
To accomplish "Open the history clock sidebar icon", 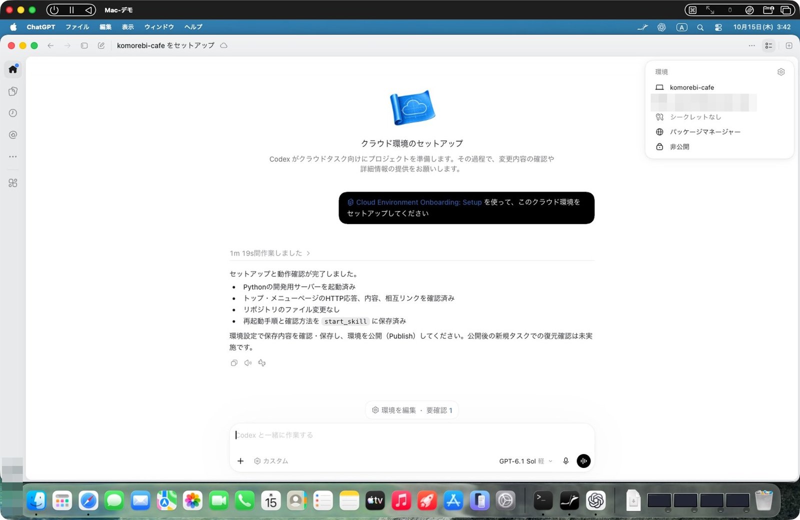I will 13,113.
